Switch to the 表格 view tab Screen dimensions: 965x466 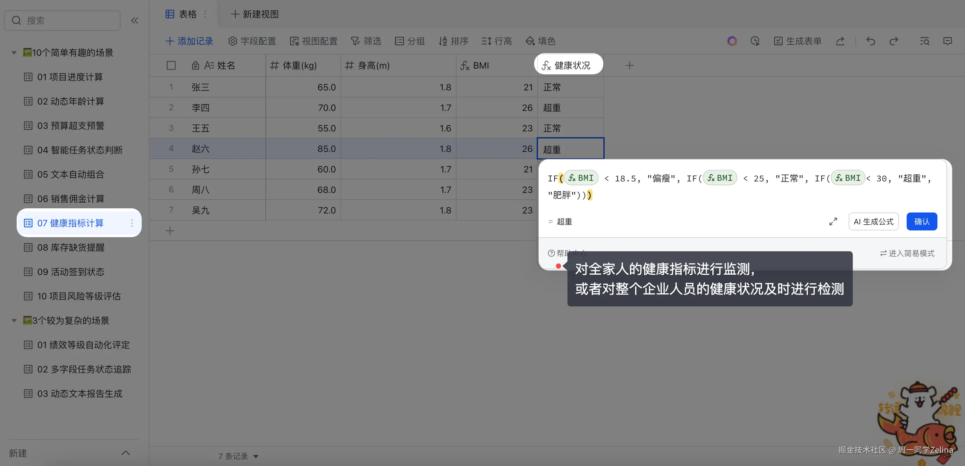pos(181,14)
